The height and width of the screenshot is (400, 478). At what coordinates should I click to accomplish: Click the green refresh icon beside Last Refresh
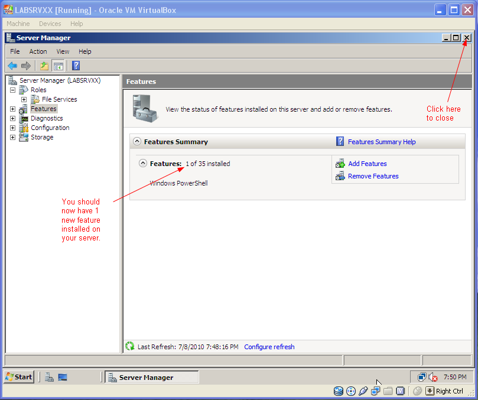[x=130, y=346]
